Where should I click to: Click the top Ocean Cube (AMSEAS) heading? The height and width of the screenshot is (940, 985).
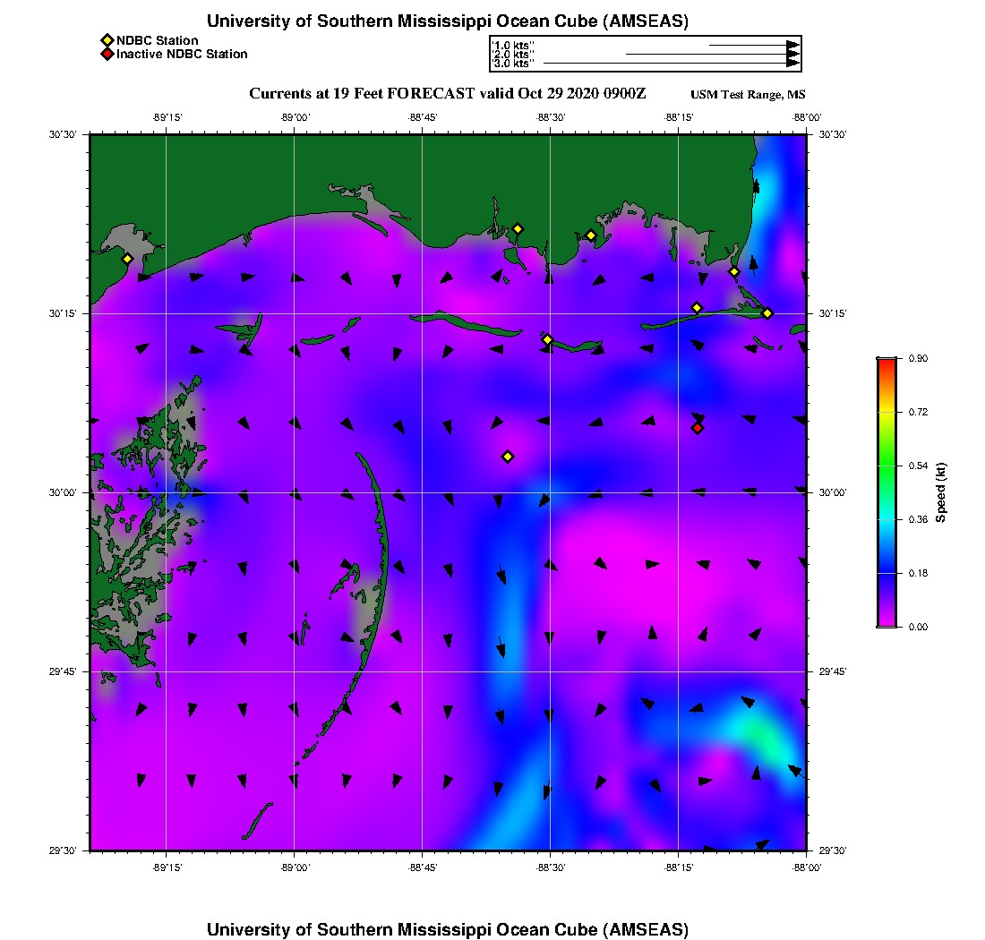click(447, 21)
